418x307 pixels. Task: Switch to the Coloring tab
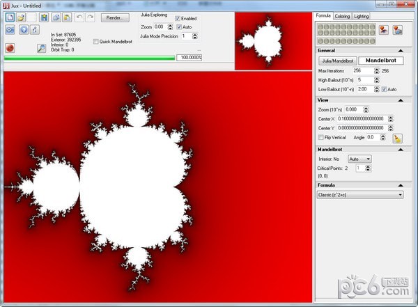click(342, 16)
